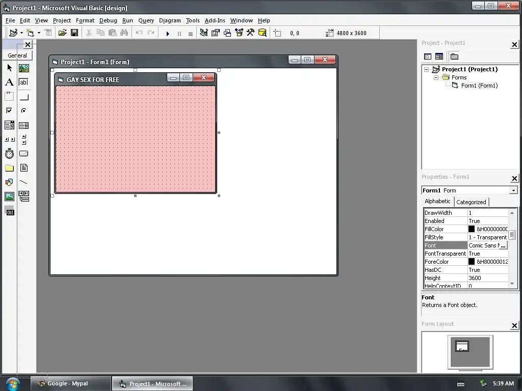This screenshot has height=391, width=522.
Task: Open the File menu
Action: point(10,20)
